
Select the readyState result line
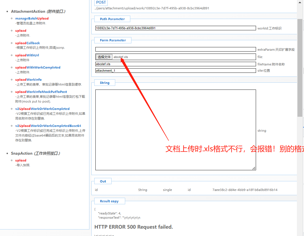click(x=110, y=213)
